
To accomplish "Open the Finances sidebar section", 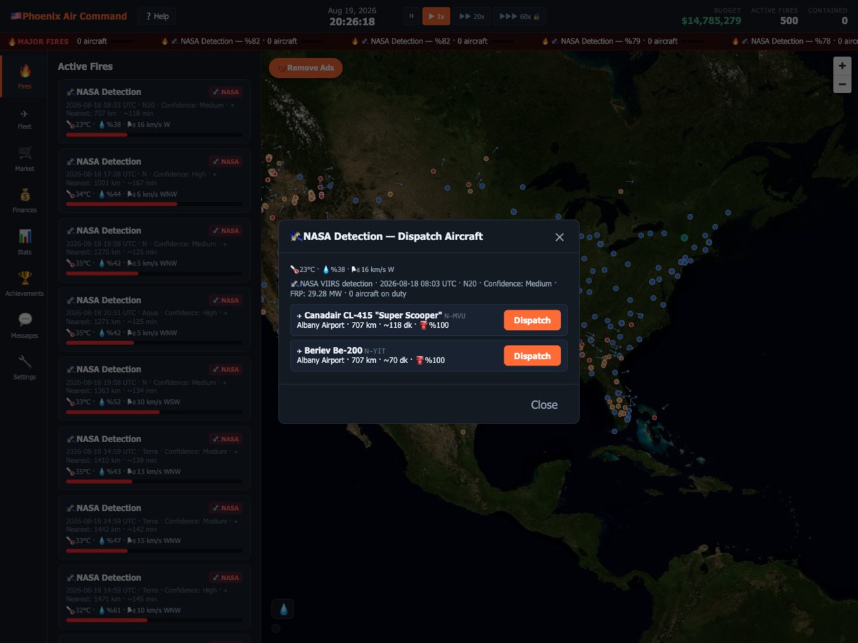I will tap(25, 201).
